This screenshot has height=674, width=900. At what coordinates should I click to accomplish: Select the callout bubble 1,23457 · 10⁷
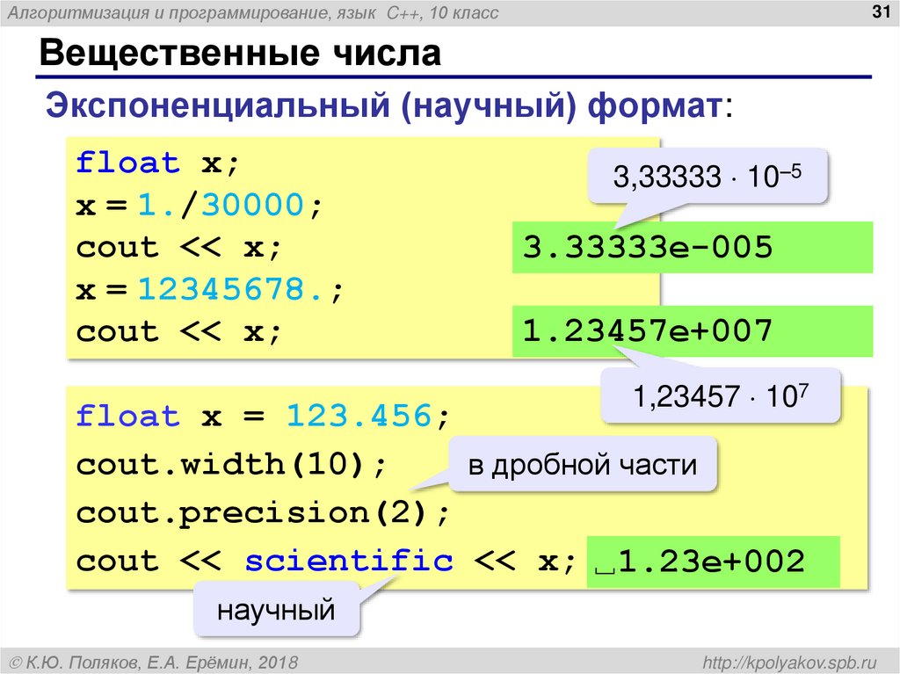point(721,395)
